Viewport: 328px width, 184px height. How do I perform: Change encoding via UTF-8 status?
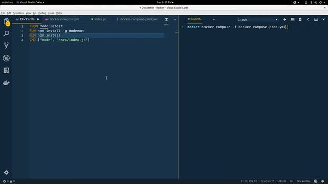(281, 181)
